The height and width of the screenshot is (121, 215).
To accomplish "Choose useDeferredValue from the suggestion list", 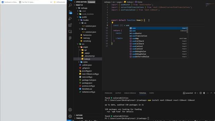I will pos(158,57).
